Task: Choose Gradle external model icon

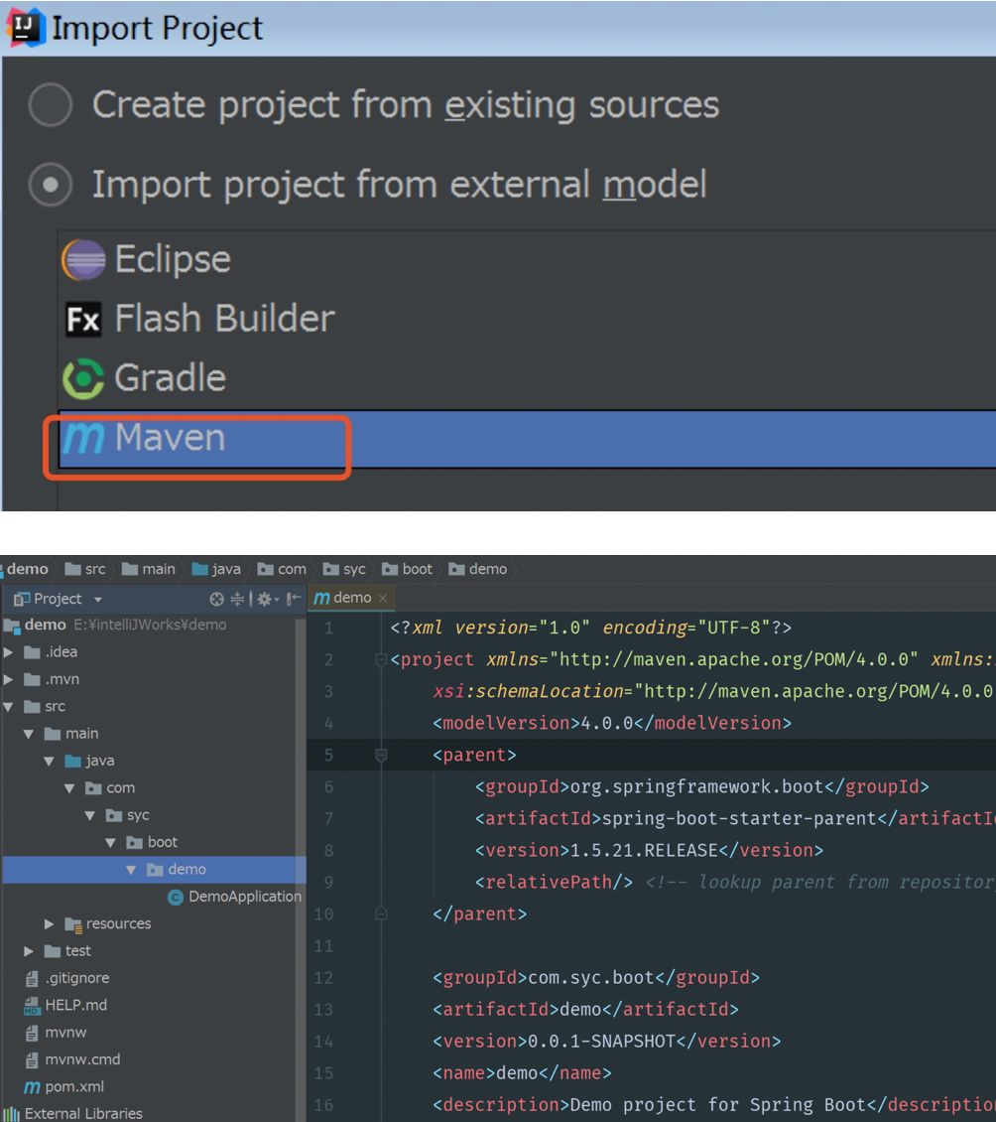Action: [x=83, y=378]
